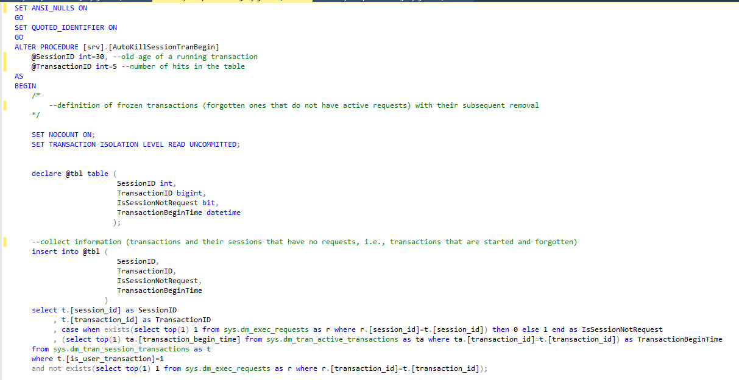Click the sys.dm_tran_session_transactions reference
The height and width of the screenshot is (380, 739).
pos(121,349)
